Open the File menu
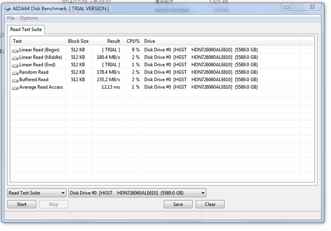Screen dimensions: 331x231 pos(10,18)
